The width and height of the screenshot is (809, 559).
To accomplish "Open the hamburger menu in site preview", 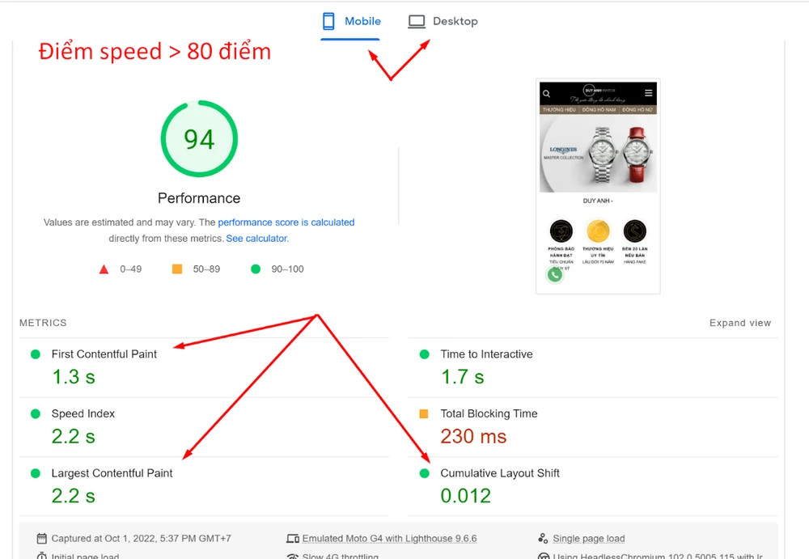I will pyautogui.click(x=648, y=93).
